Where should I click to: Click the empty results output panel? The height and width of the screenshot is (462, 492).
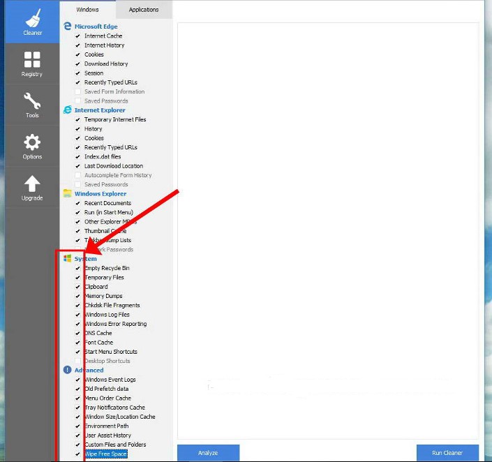click(x=328, y=231)
